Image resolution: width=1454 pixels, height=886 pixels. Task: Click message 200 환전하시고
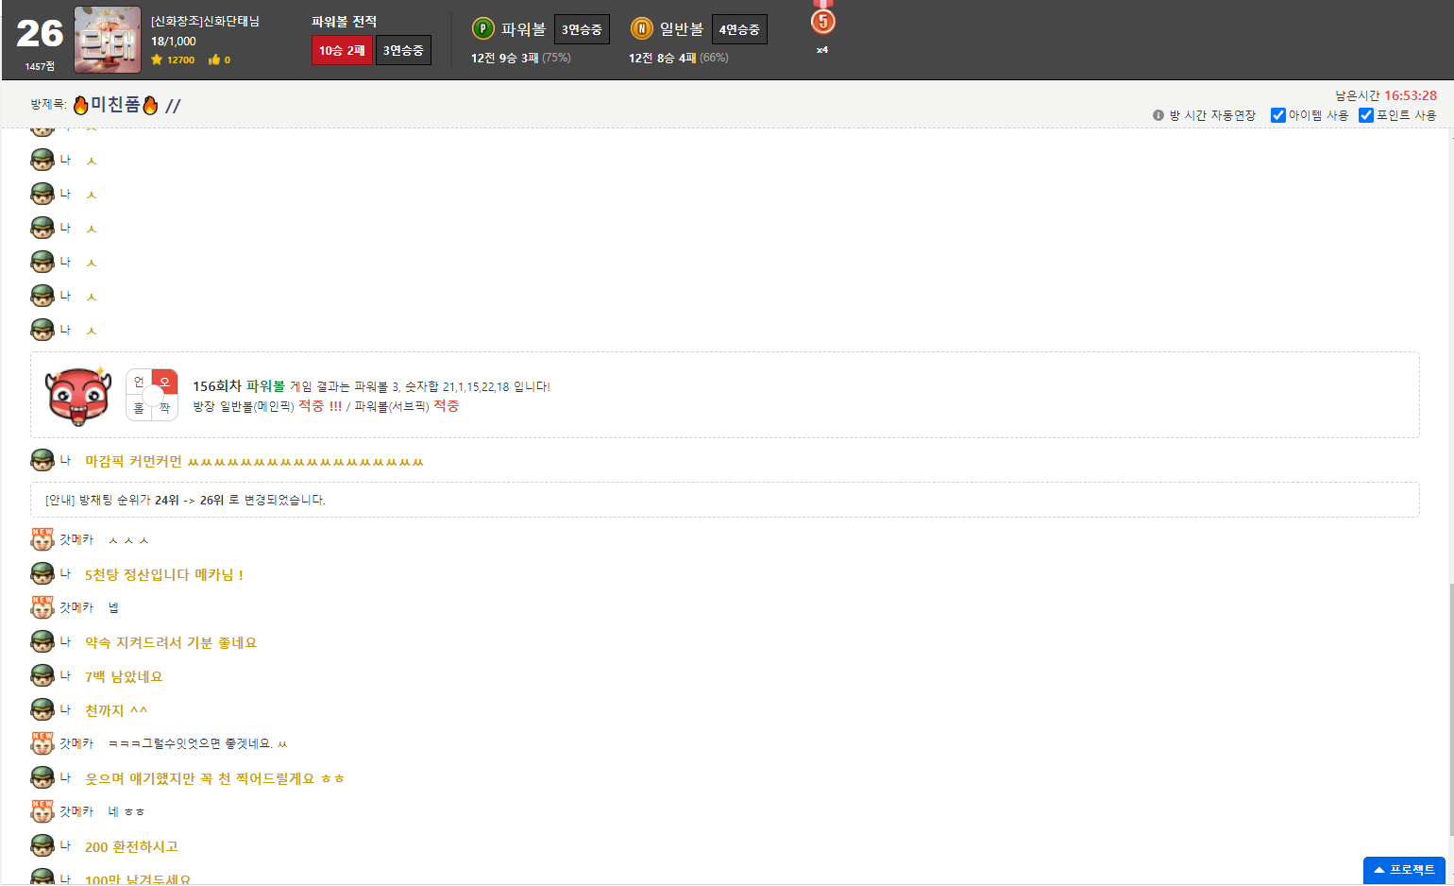(131, 846)
